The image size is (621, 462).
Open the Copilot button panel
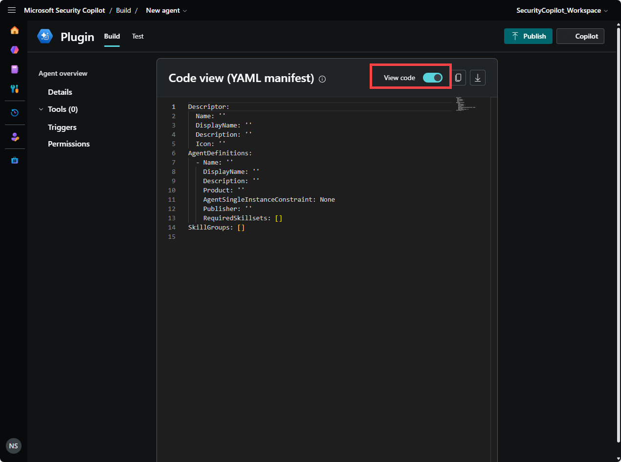tap(580, 36)
